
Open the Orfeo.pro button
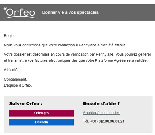(x=41, y=113)
